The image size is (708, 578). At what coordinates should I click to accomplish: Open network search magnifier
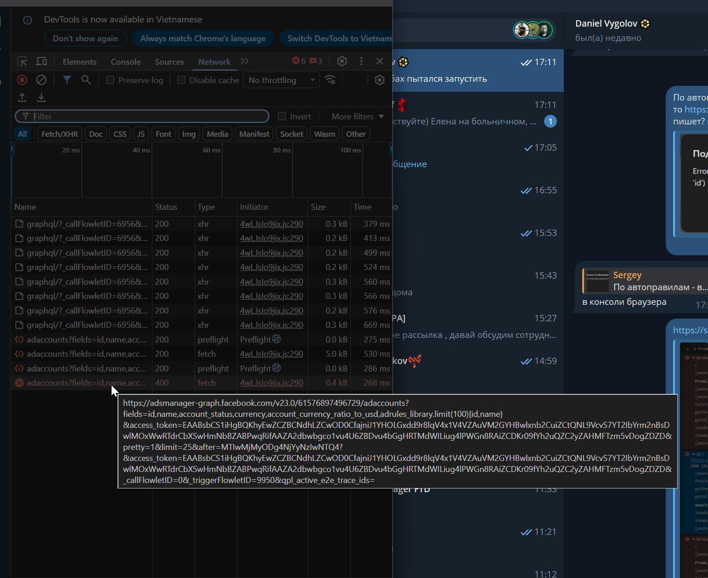click(x=86, y=80)
